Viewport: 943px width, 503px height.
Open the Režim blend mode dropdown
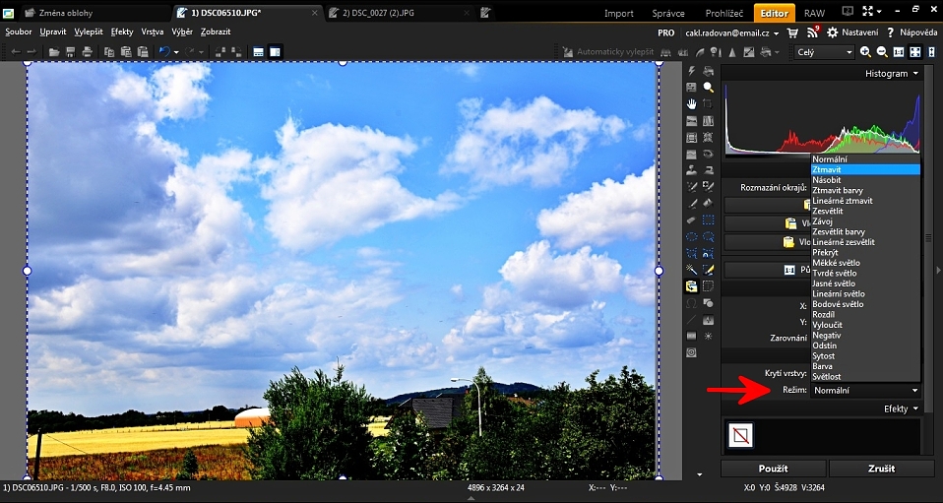pos(865,391)
